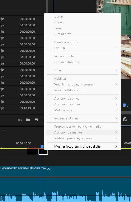Expand the Multicámara submenu
This screenshot has width=131, height=202.
coord(83,110)
